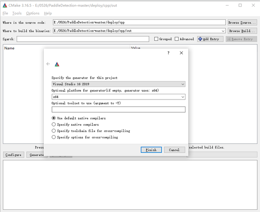Viewport: 260px width, 212px height.
Task: Click the Remove Entry button
Action: 241,39
